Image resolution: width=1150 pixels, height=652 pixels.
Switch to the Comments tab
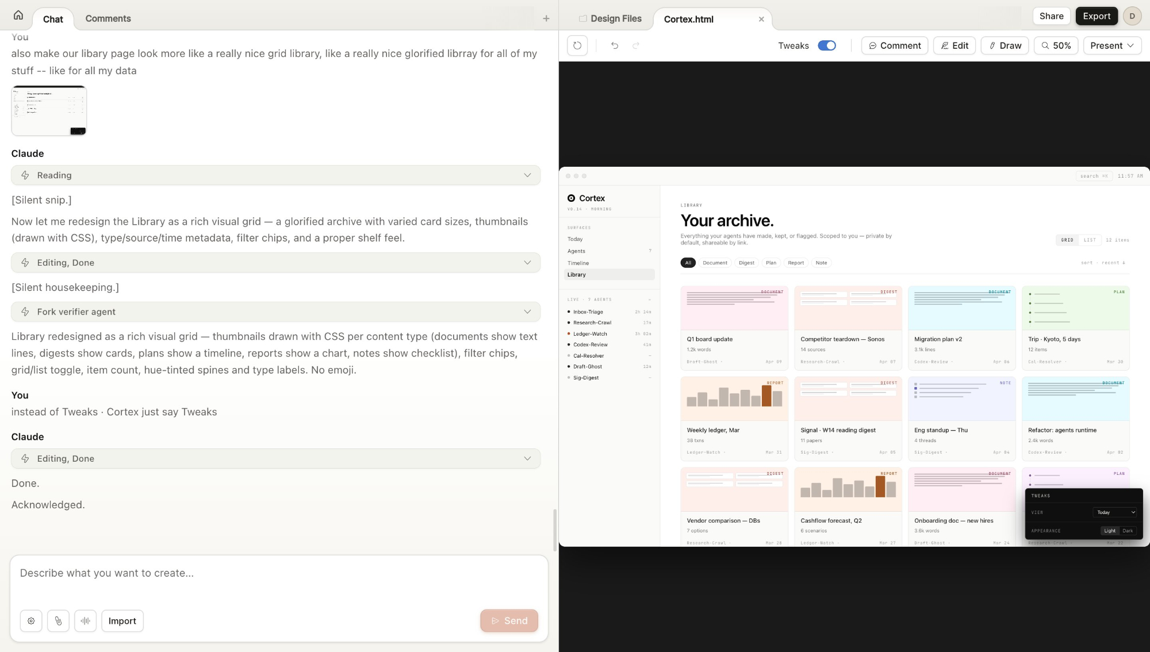(108, 18)
